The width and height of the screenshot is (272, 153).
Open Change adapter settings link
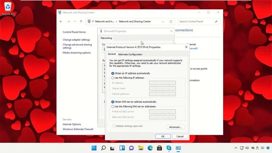click(76, 40)
